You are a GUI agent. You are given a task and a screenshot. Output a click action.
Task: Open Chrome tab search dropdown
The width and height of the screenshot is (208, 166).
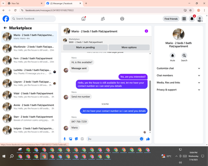3,3
